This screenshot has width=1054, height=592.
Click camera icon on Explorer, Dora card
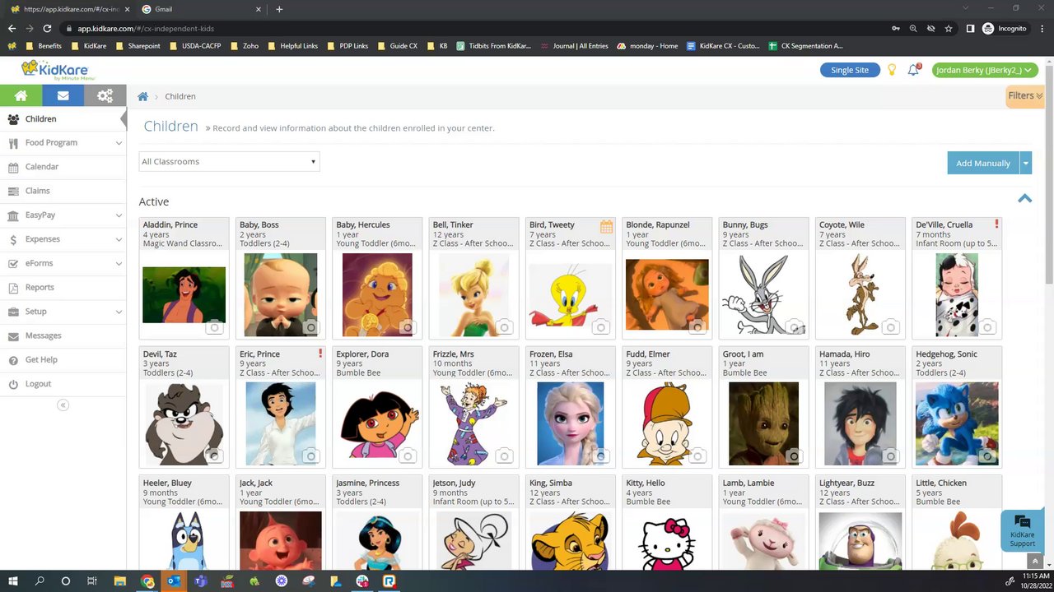407,456
